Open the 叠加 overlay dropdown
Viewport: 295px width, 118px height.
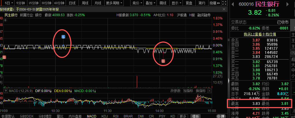(150, 3)
